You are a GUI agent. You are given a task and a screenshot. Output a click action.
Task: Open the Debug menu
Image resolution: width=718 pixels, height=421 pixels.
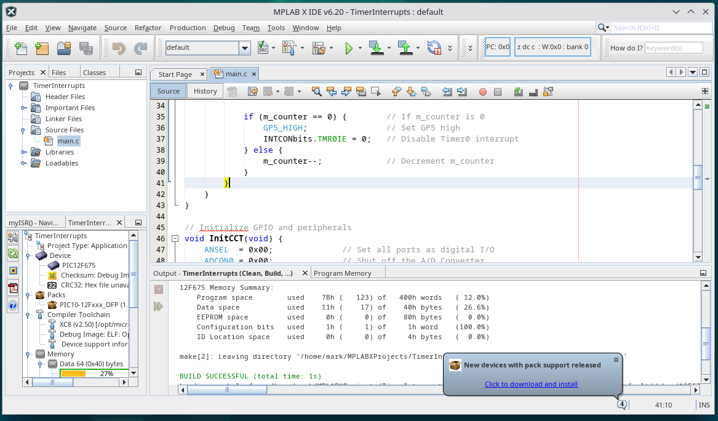coord(224,28)
